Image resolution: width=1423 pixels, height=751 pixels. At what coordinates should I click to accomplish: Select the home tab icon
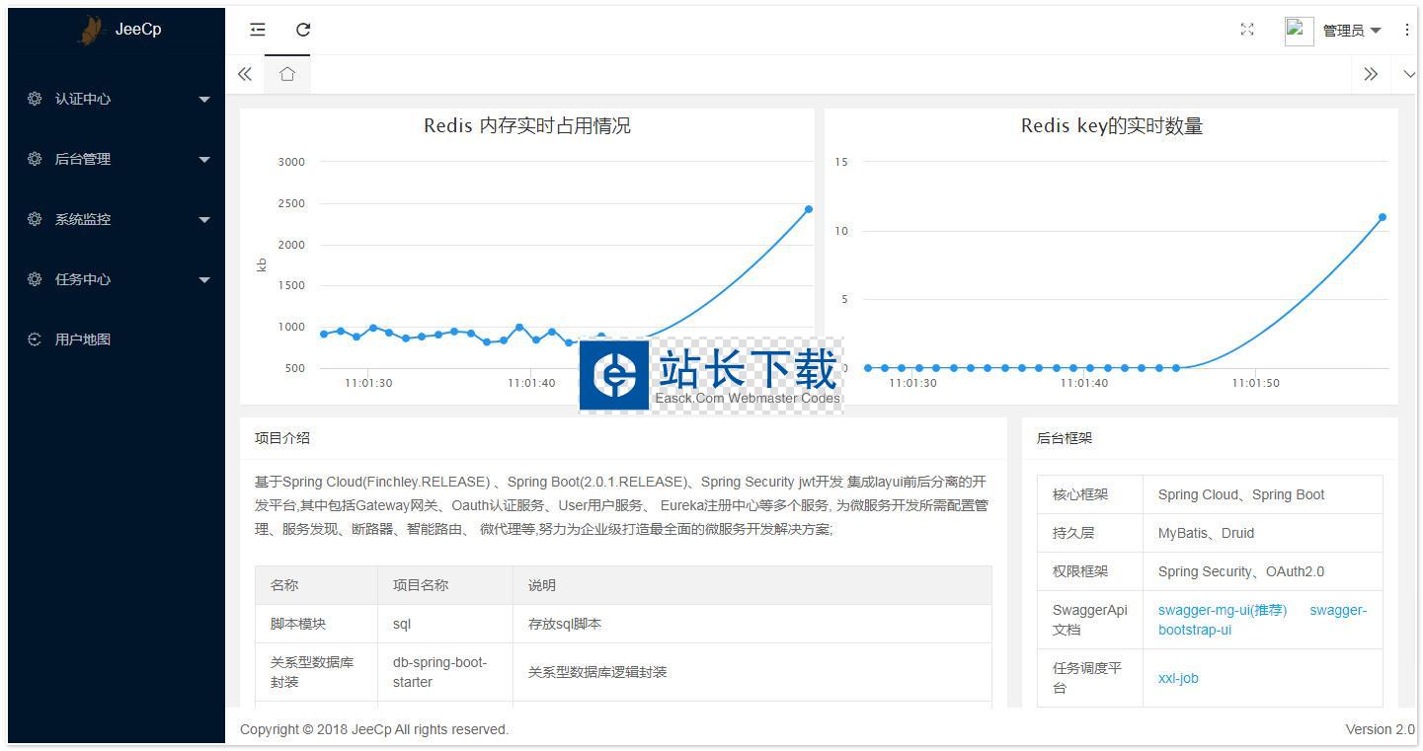pos(287,74)
